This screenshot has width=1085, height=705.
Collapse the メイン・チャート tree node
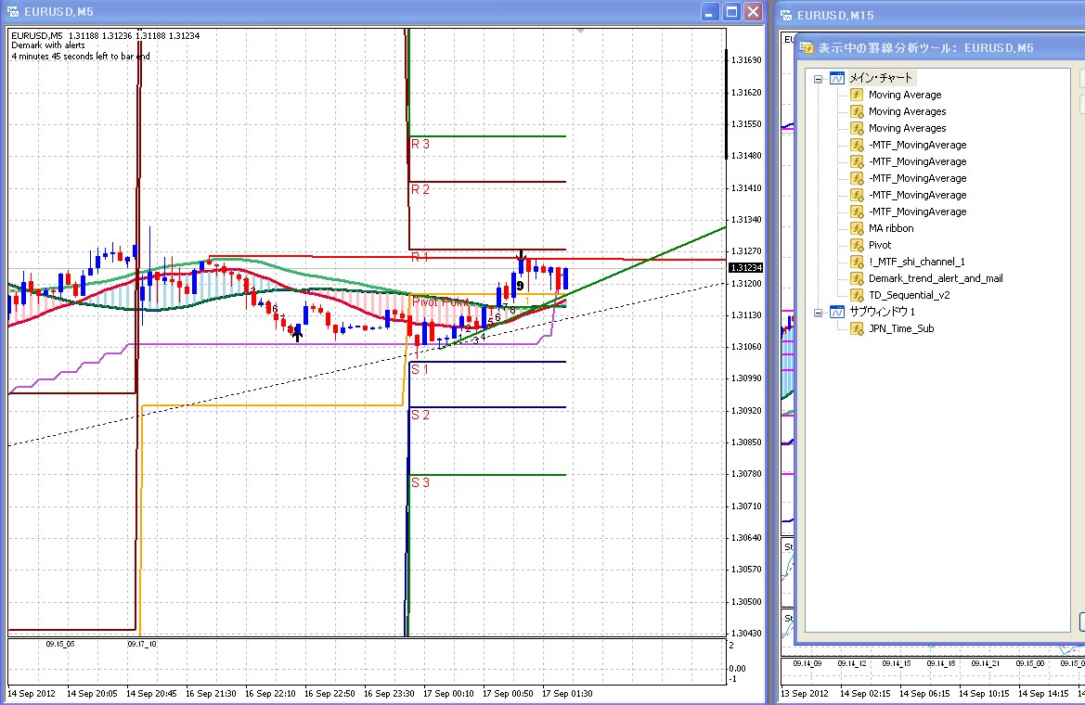[818, 79]
